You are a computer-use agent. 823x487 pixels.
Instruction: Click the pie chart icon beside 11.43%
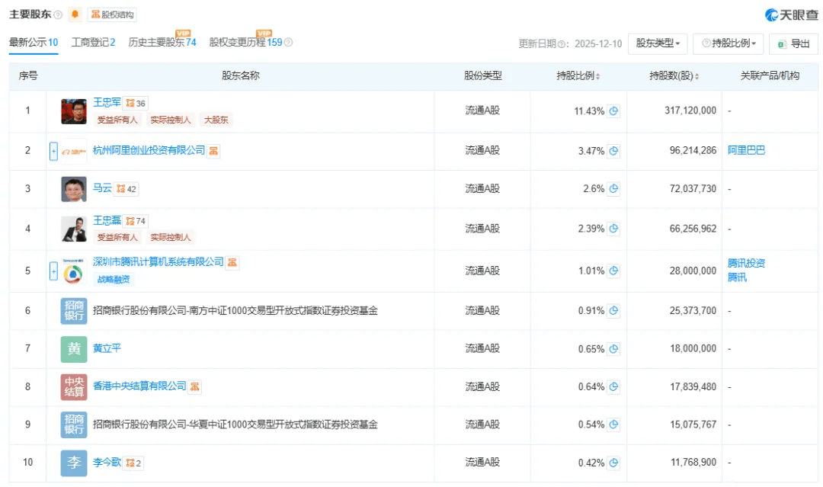(613, 111)
